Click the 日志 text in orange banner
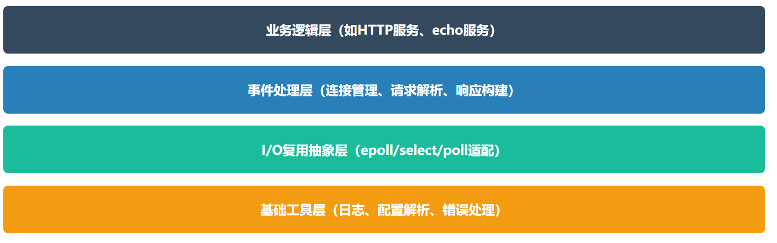 click(x=352, y=210)
